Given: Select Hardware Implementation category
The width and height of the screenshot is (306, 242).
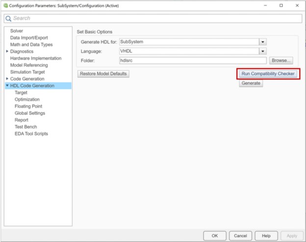Looking at the screenshot, I should click(x=36, y=58).
